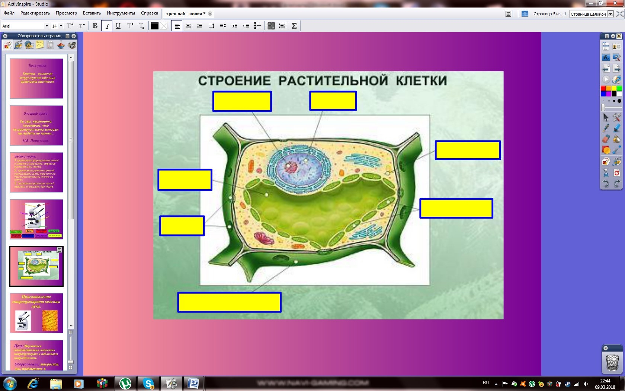Select the Pen tool in the toolbox
This screenshot has height=391, width=625.
[x=606, y=128]
